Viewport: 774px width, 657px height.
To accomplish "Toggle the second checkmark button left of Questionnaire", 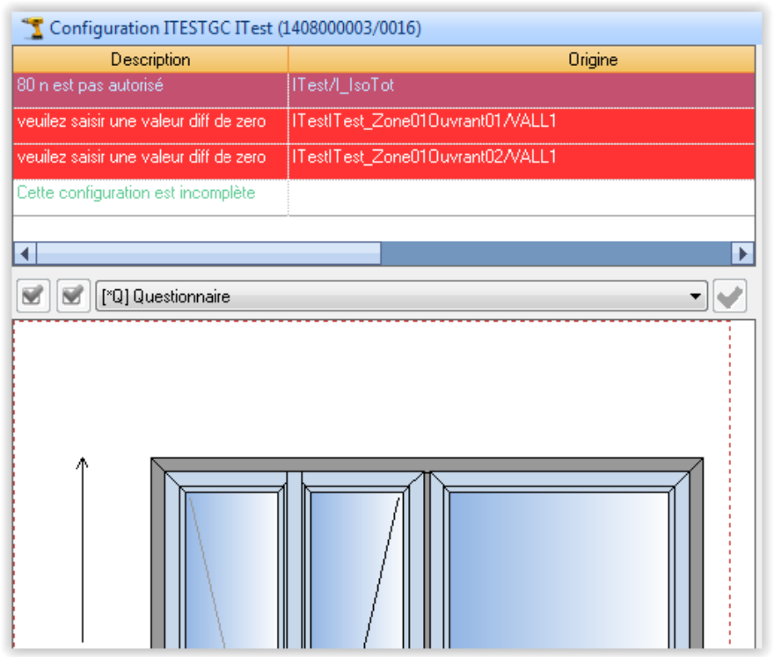I will 74,296.
